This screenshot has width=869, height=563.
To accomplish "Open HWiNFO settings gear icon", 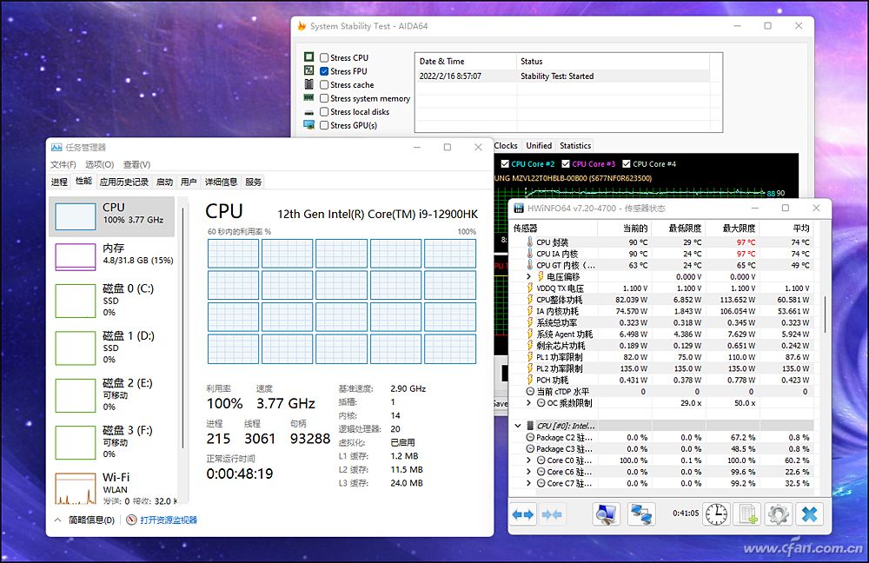I will coord(778,514).
